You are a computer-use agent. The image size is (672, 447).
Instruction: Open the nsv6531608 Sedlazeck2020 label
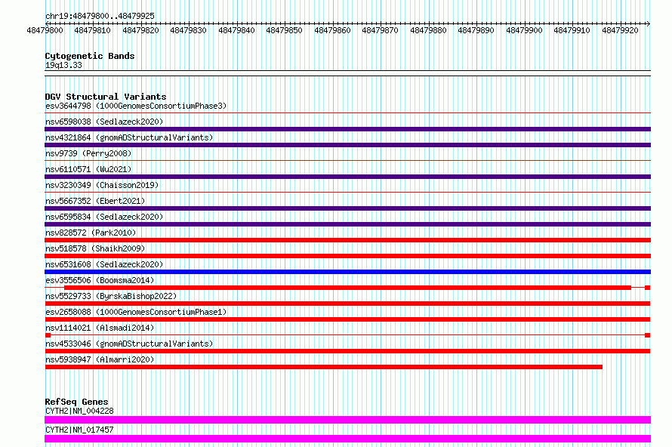point(104,264)
